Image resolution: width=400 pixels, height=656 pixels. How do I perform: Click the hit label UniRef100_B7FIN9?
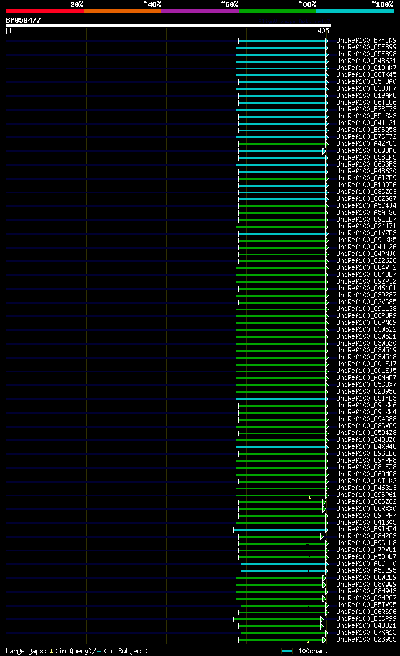tap(367, 41)
